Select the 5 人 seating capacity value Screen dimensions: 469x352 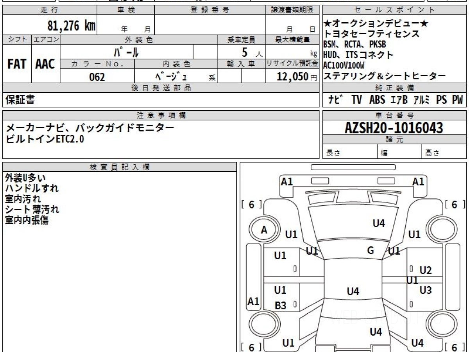tap(252, 52)
